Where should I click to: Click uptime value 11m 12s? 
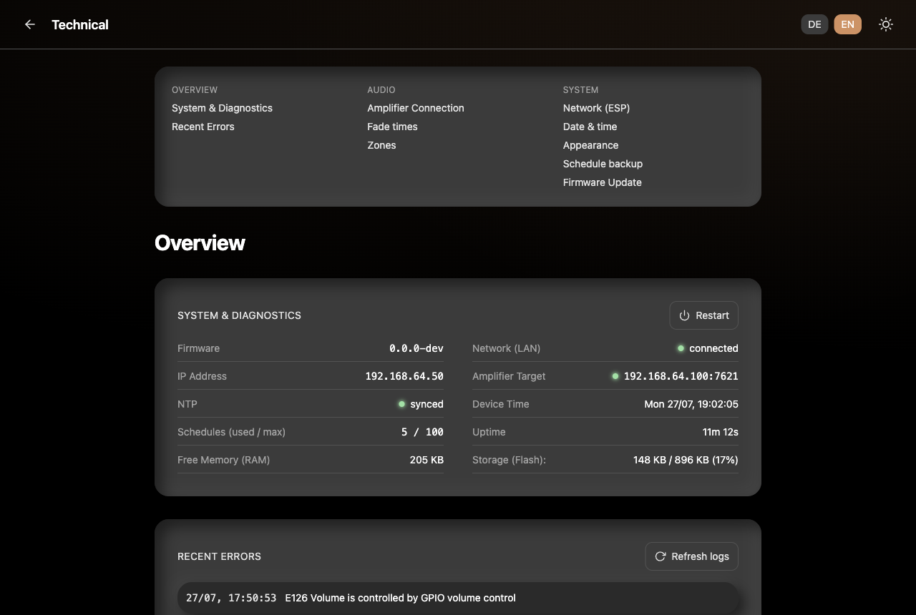click(721, 432)
